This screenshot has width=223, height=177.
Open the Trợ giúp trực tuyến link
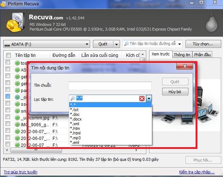(x=21, y=172)
